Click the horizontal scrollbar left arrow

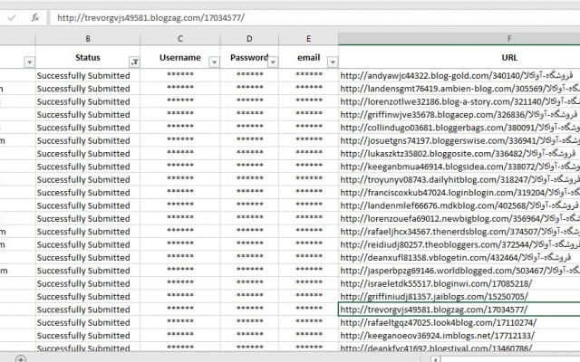[x=435, y=359]
